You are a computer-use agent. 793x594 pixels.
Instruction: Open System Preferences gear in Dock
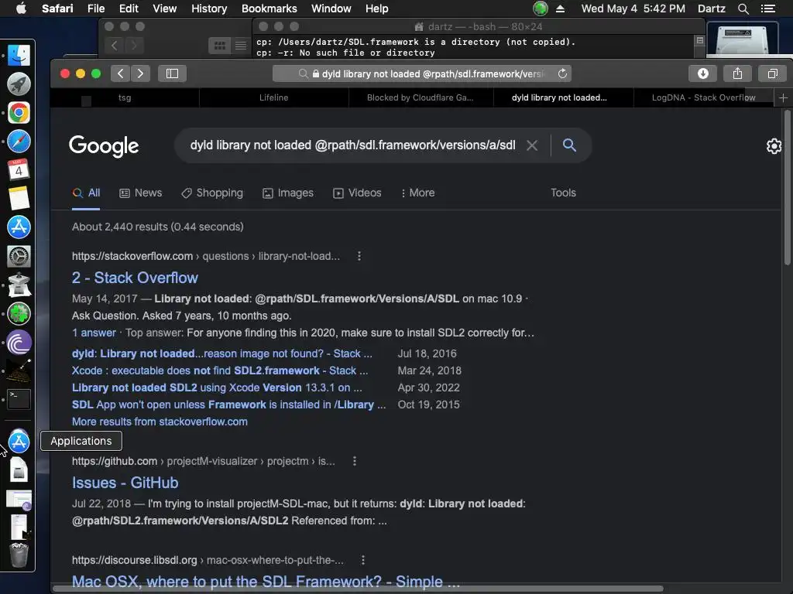[x=19, y=256]
